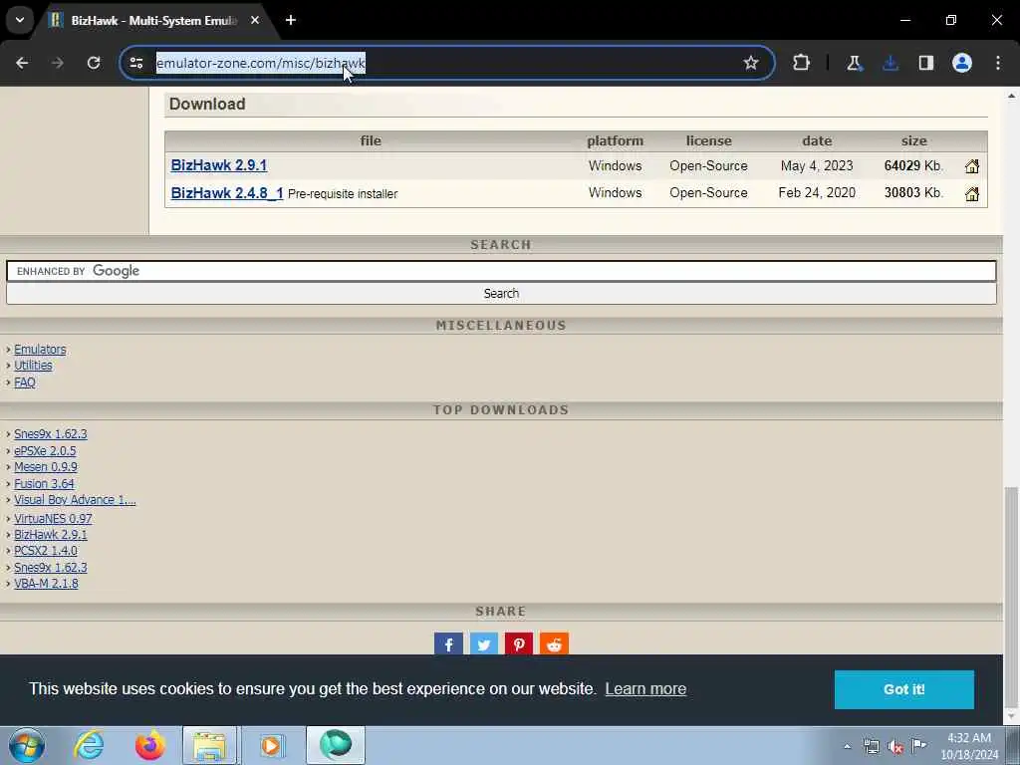Open the FAQ link
This screenshot has height=765, width=1020.
pyautogui.click(x=25, y=382)
